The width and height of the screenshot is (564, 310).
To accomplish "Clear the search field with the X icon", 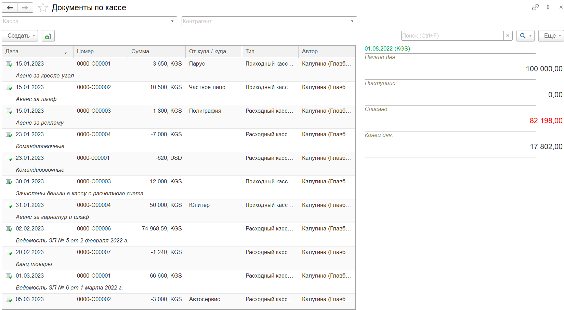I will (x=508, y=36).
